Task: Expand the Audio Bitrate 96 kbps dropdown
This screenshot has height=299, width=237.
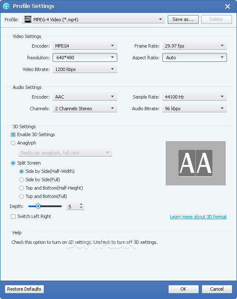Action: pos(194,108)
